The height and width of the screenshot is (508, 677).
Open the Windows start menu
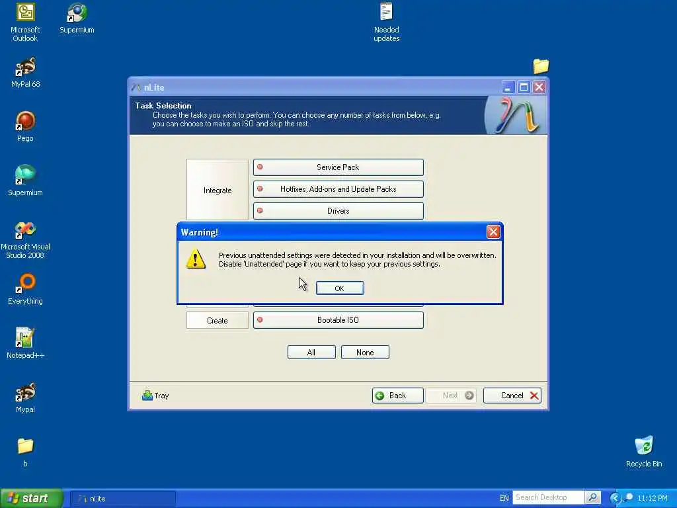[32, 498]
